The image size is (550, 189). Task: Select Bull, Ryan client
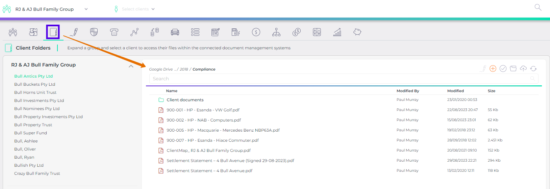(24, 157)
